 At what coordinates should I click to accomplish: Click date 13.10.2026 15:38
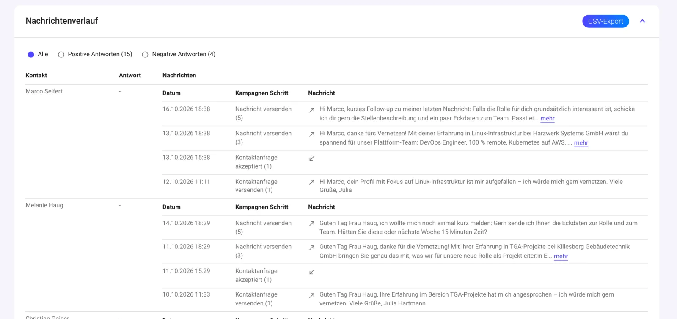click(x=186, y=158)
